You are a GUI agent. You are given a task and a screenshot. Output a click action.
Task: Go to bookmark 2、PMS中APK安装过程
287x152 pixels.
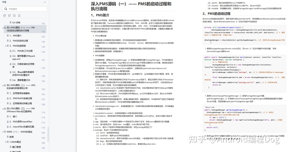coord(21,98)
